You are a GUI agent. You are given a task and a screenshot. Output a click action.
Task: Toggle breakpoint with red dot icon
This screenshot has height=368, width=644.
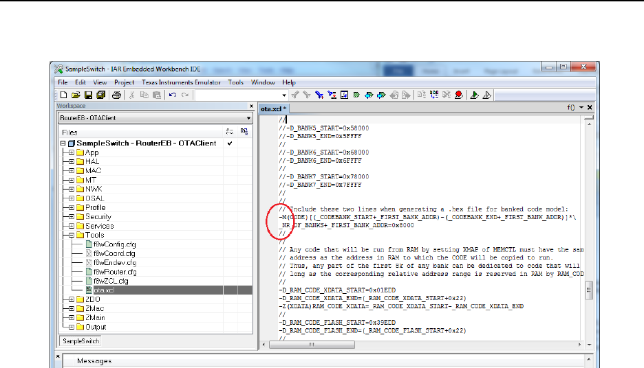[459, 95]
